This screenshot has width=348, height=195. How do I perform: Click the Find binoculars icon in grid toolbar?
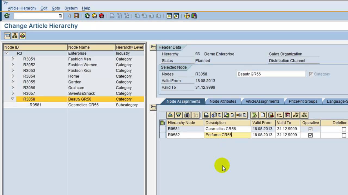click(x=187, y=115)
